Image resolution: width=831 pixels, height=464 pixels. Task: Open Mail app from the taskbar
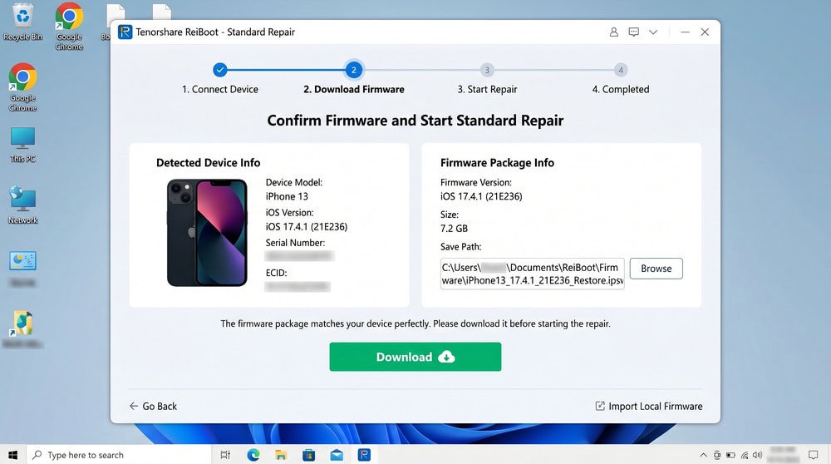(x=337, y=455)
